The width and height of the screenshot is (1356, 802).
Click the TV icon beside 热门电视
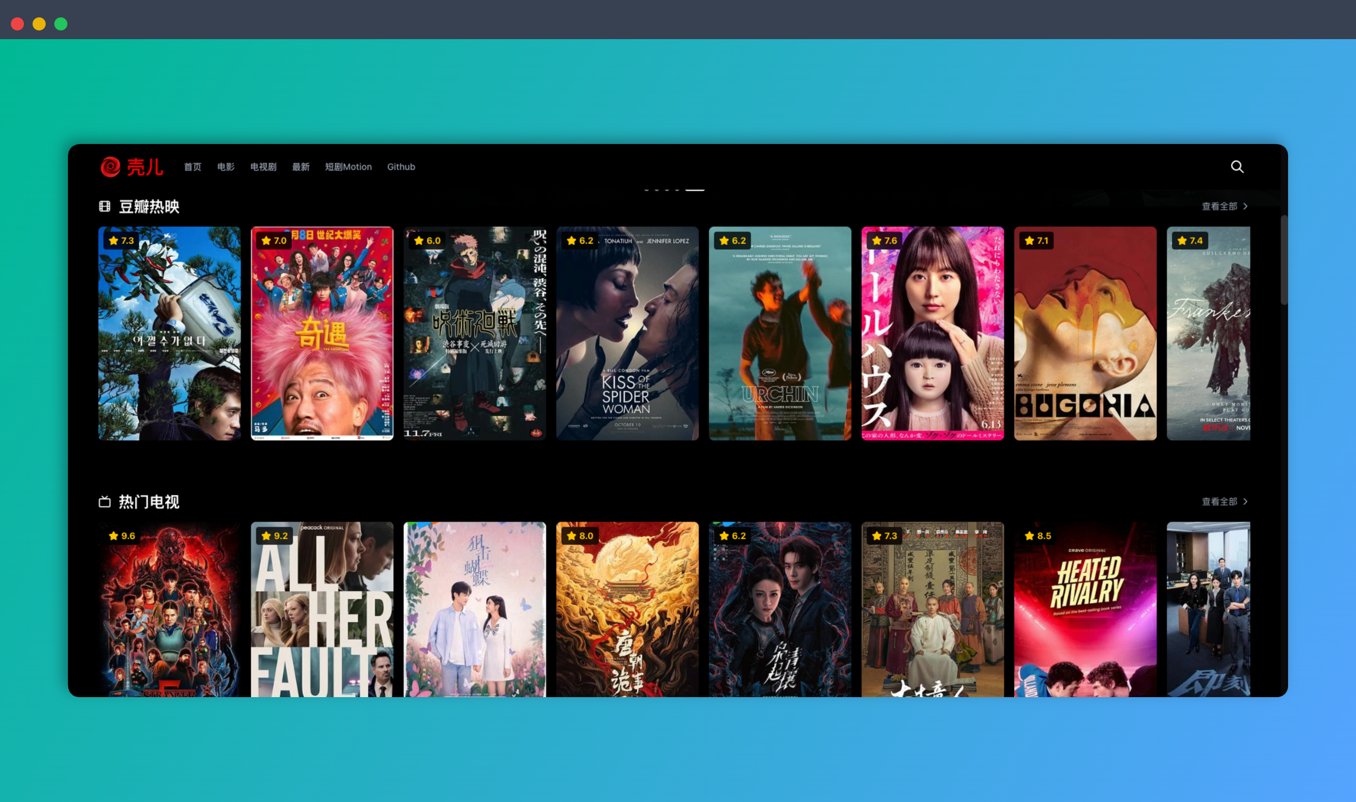pyautogui.click(x=104, y=502)
